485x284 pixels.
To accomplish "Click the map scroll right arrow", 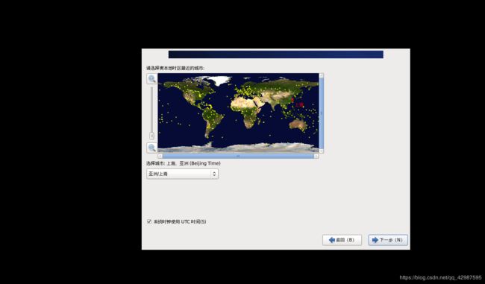I will (316, 157).
